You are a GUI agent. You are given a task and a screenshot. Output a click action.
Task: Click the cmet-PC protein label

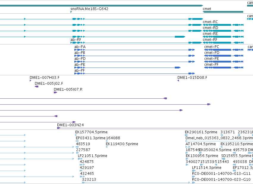pyautogui.click(x=212, y=47)
